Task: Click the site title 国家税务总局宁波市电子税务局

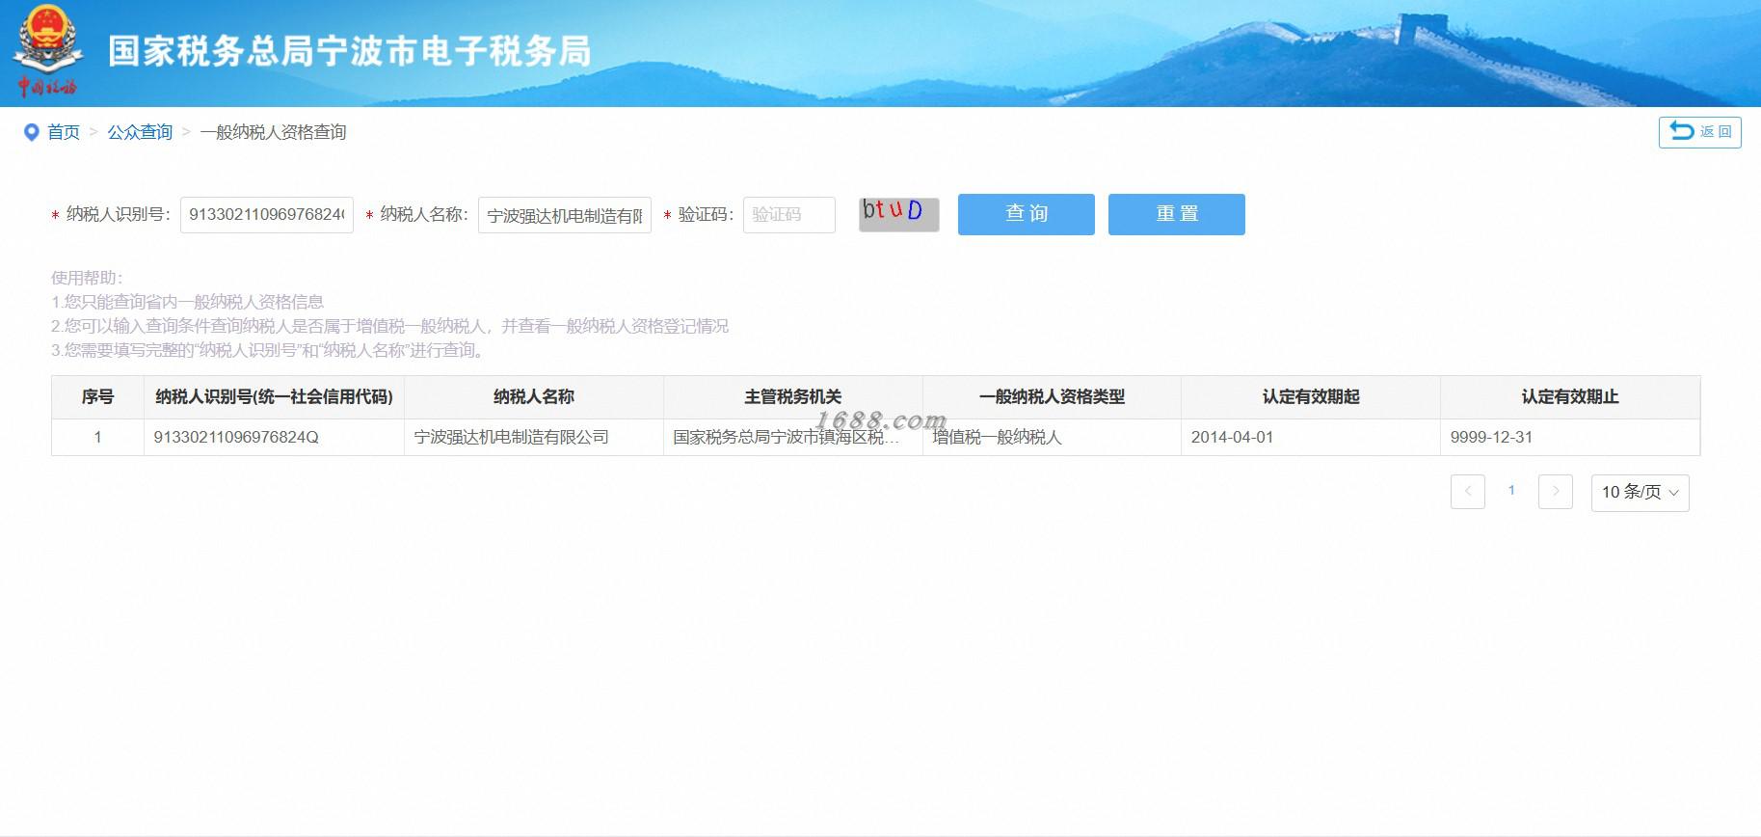Action: (x=350, y=51)
